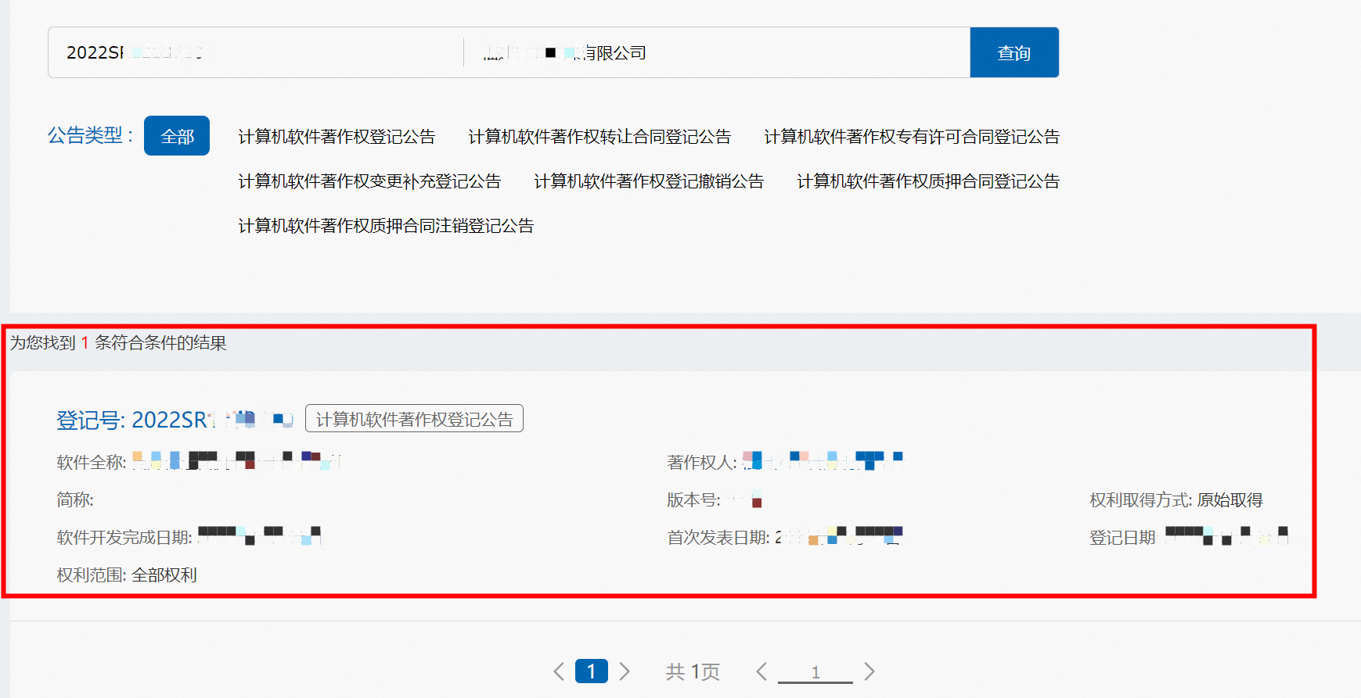Click the 著作权人 label
This screenshot has height=698, width=1361.
702,463
